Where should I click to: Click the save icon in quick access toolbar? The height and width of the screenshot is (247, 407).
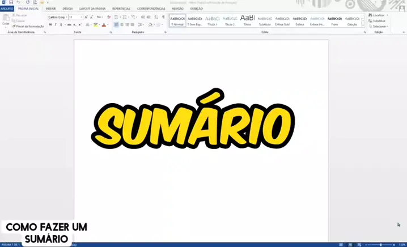[11, 2]
